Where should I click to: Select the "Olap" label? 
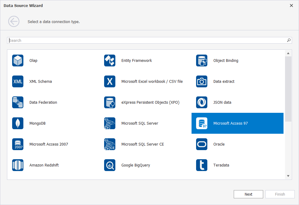pyautogui.click(x=33, y=60)
